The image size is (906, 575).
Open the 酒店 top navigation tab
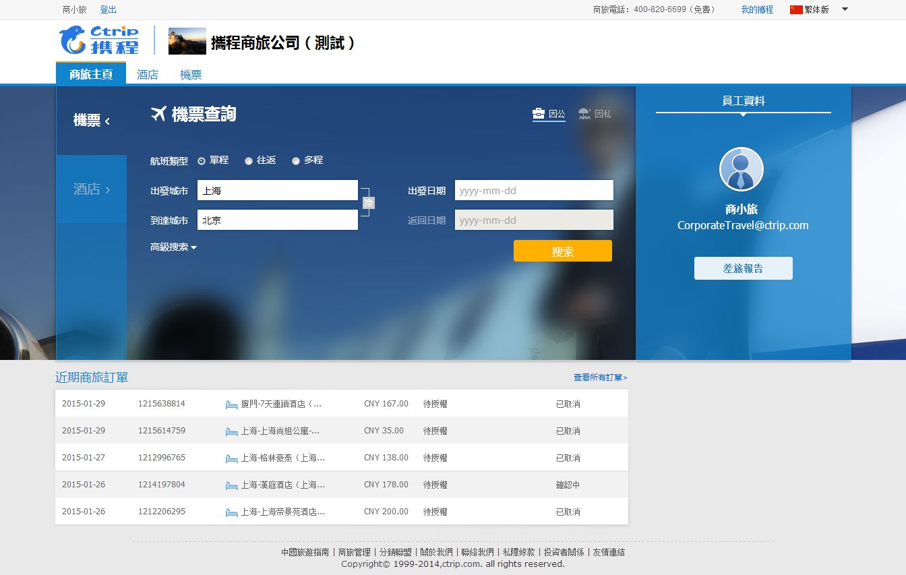[148, 75]
